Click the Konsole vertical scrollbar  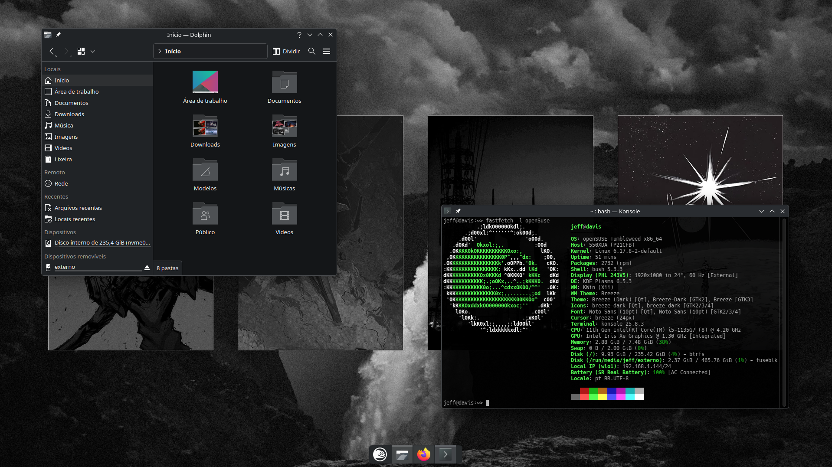coord(784,312)
